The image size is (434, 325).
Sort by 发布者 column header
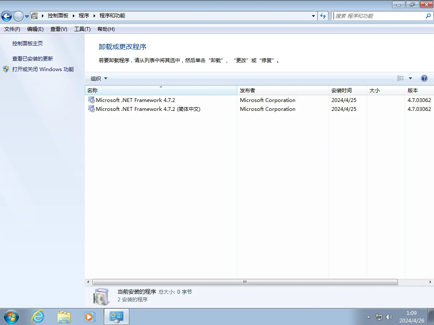[x=283, y=91]
